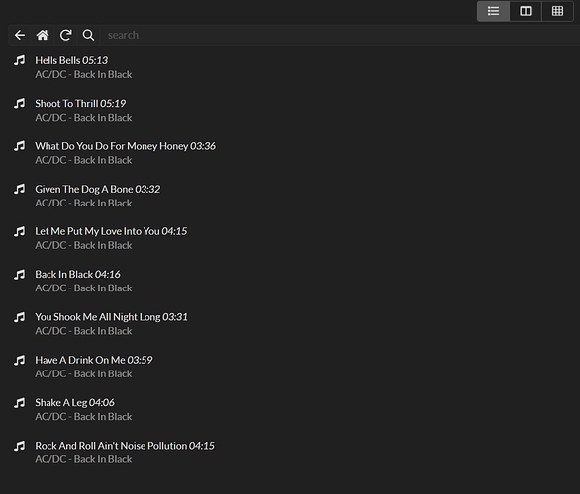Viewport: 580px width, 494px height.
Task: Click note icon beside Back In Black track
Action: point(20,275)
